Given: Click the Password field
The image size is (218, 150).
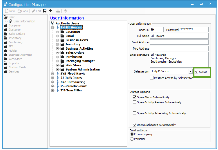Looking at the screenshot, I should [194, 30].
